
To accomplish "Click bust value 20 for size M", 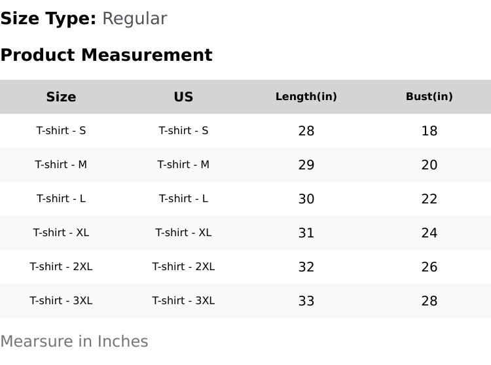I will tap(429, 165).
